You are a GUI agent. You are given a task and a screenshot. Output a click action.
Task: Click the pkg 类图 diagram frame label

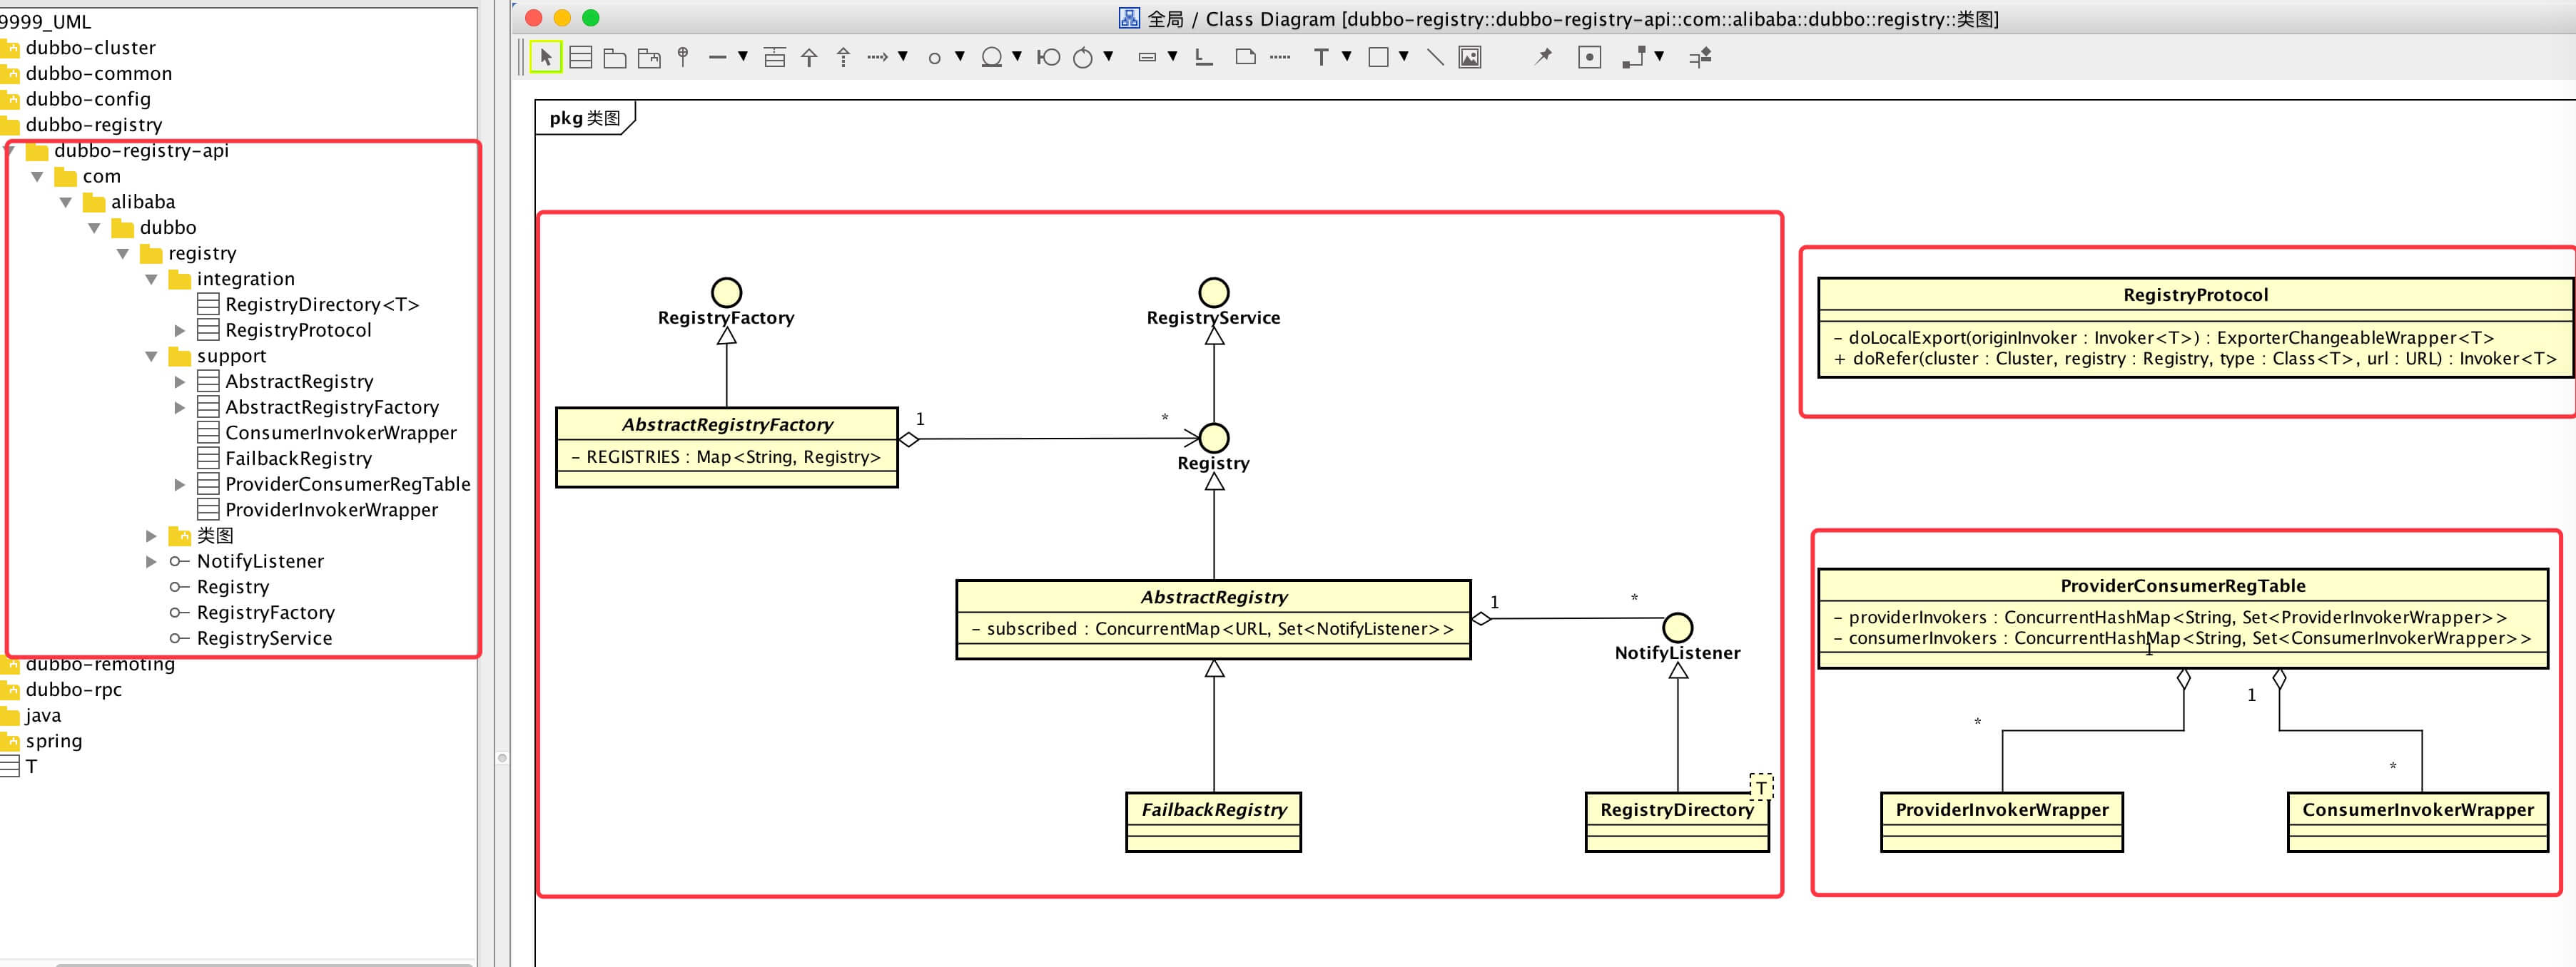tap(584, 118)
